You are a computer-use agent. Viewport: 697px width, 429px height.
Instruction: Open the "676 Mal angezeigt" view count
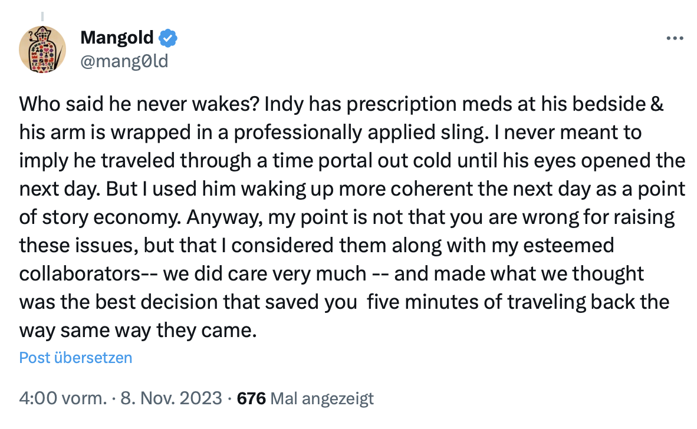(305, 399)
